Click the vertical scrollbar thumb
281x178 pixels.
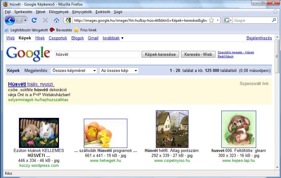pyautogui.click(x=277, y=56)
